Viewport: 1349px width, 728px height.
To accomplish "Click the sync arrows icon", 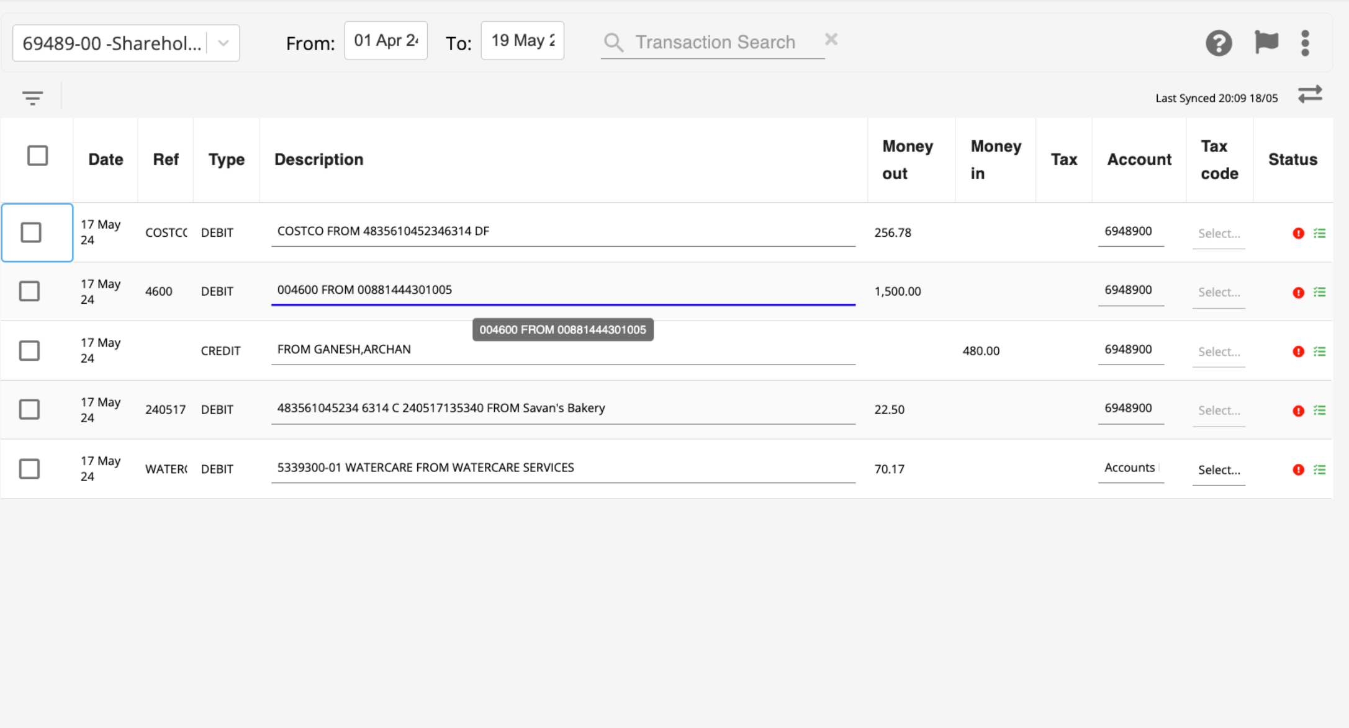I will (1310, 95).
